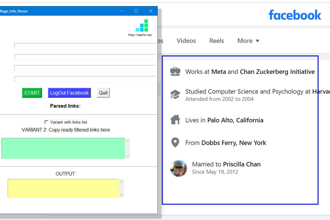Click the location pin icon beside From
Screen dimensions: 330x220
(x=175, y=143)
